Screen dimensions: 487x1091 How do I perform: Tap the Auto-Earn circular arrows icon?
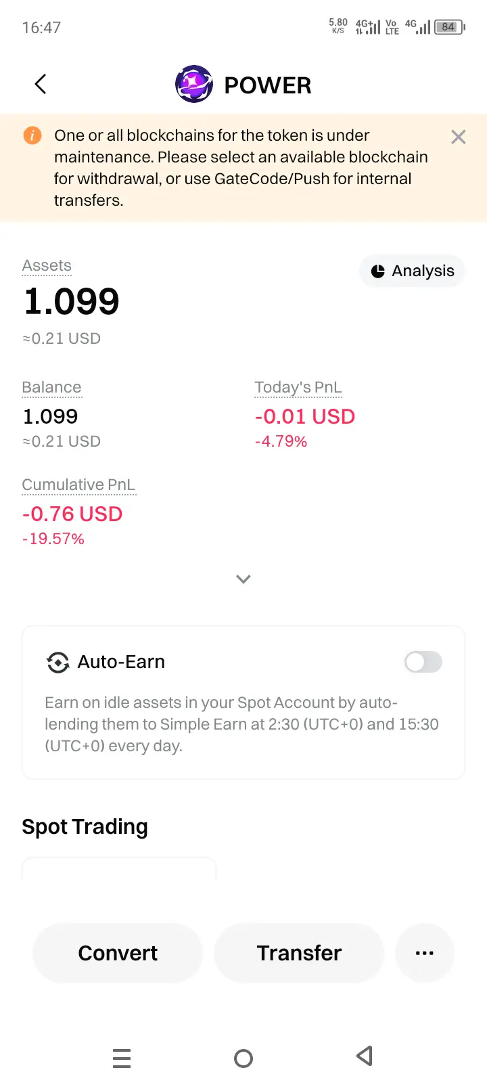point(58,662)
